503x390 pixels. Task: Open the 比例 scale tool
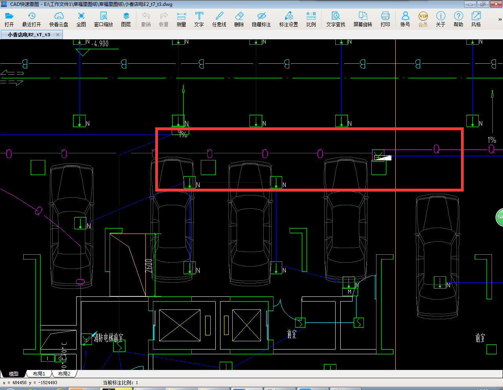tap(311, 19)
